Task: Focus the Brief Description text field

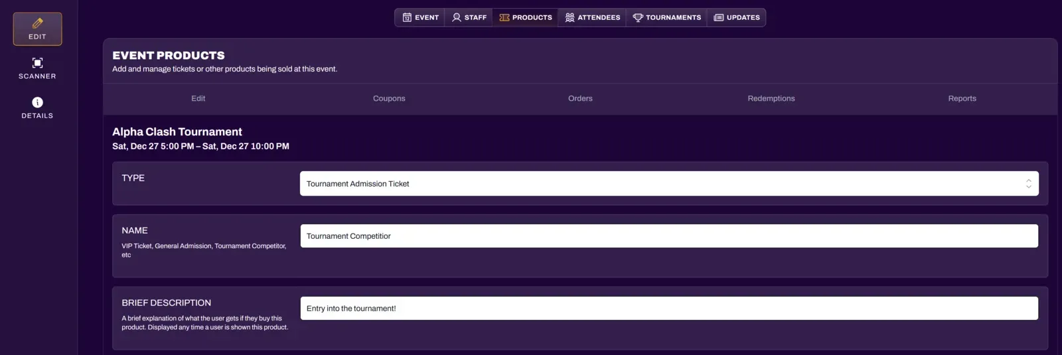Action: point(669,309)
